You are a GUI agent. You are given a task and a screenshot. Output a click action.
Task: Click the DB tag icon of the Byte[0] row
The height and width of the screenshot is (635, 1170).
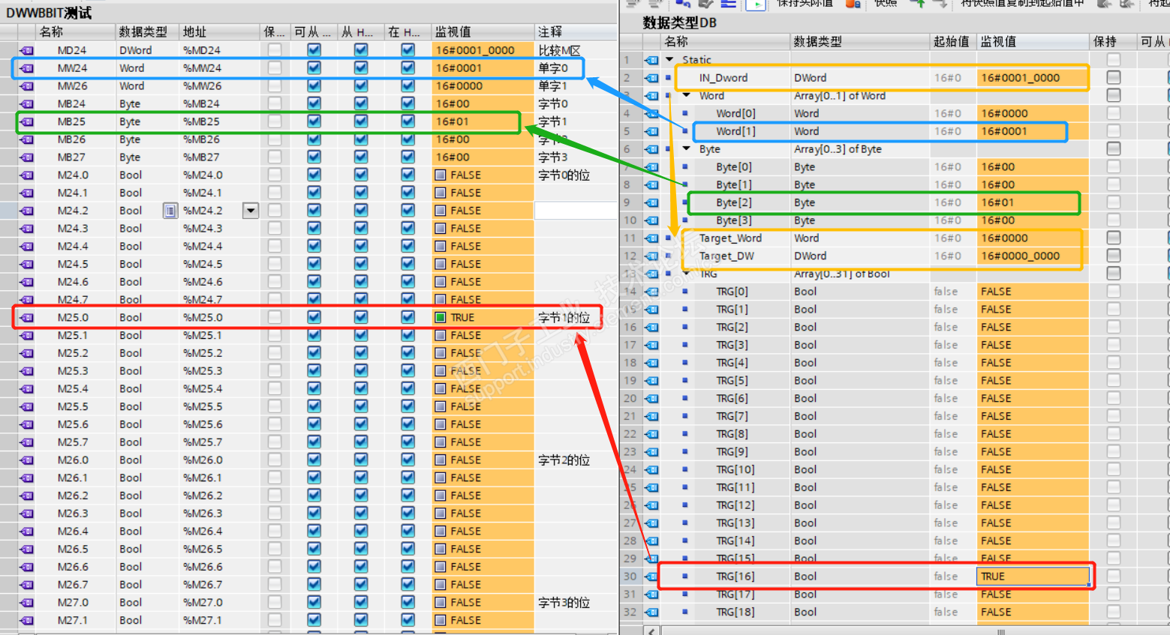click(x=651, y=167)
